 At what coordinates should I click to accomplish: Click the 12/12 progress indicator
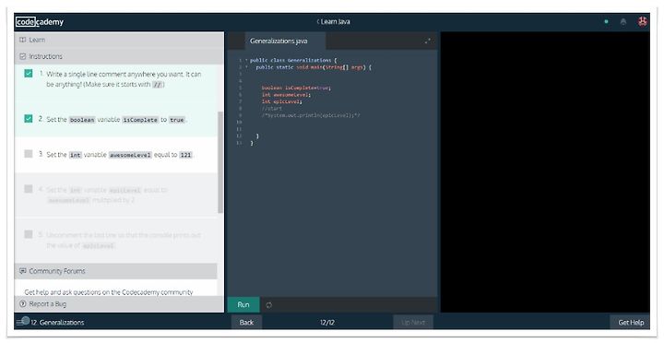tap(327, 322)
